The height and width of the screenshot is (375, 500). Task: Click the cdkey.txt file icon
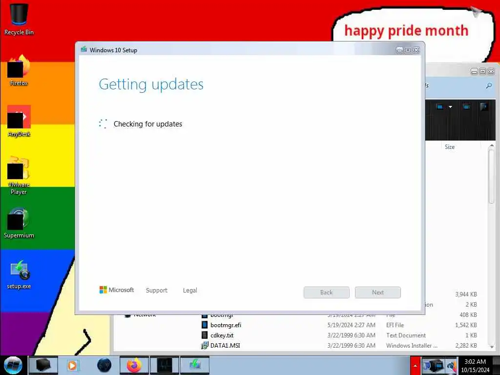coord(205,335)
